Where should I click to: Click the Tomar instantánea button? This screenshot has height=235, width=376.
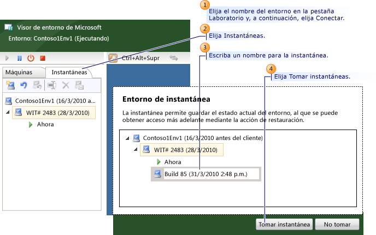(x=284, y=225)
